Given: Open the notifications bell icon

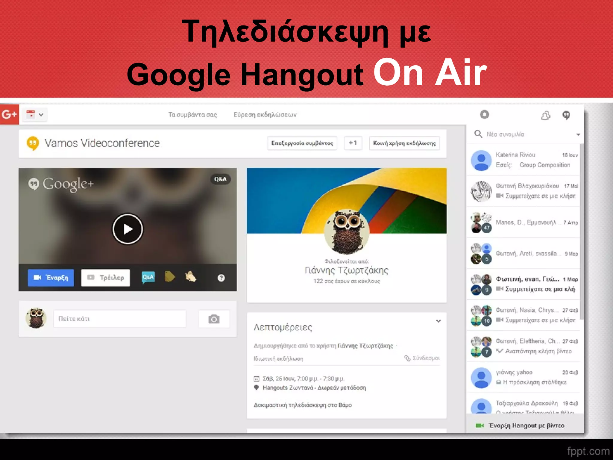Looking at the screenshot, I should pyautogui.click(x=484, y=114).
